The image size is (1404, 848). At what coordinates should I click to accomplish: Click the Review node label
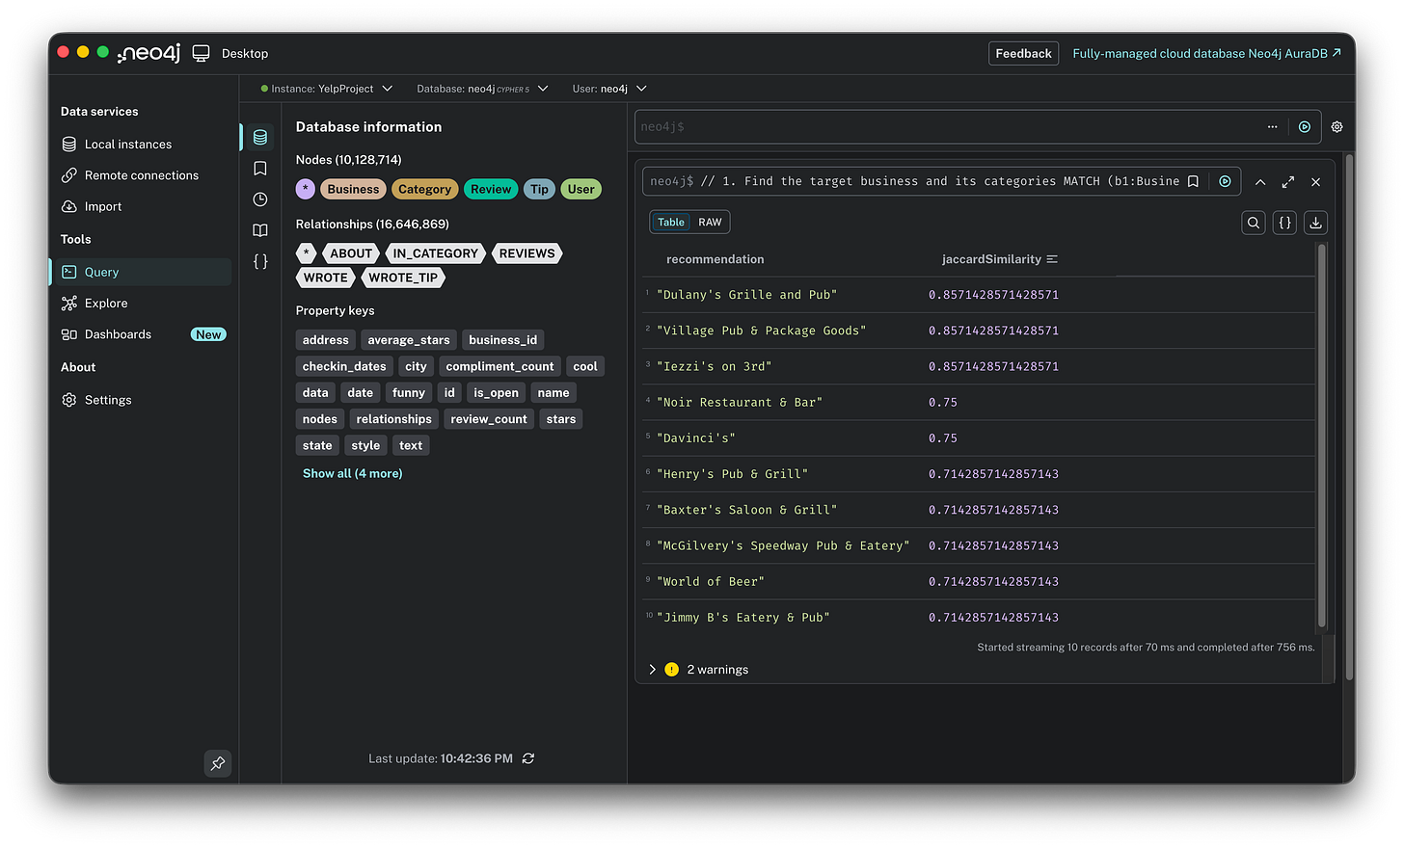pos(491,189)
